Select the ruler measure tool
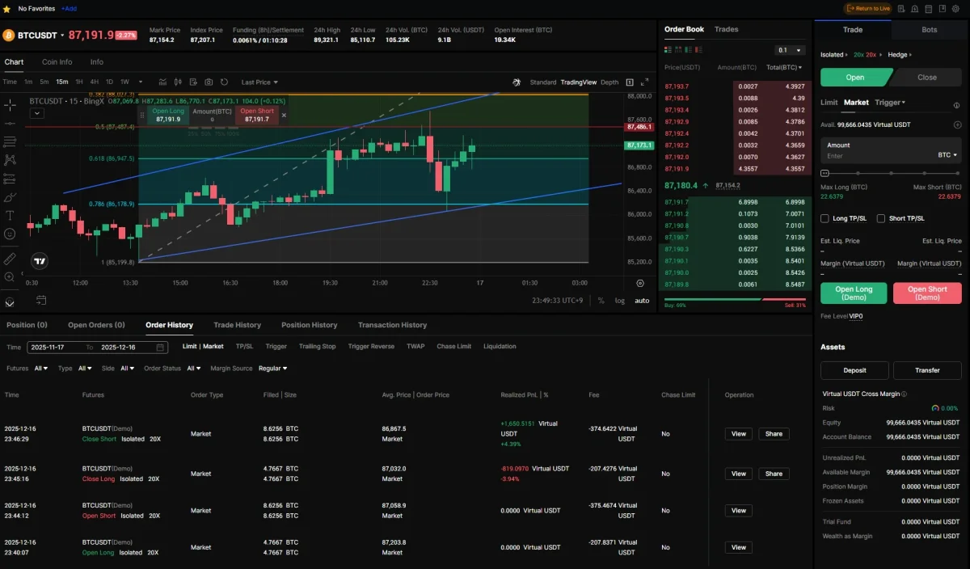 [10, 259]
